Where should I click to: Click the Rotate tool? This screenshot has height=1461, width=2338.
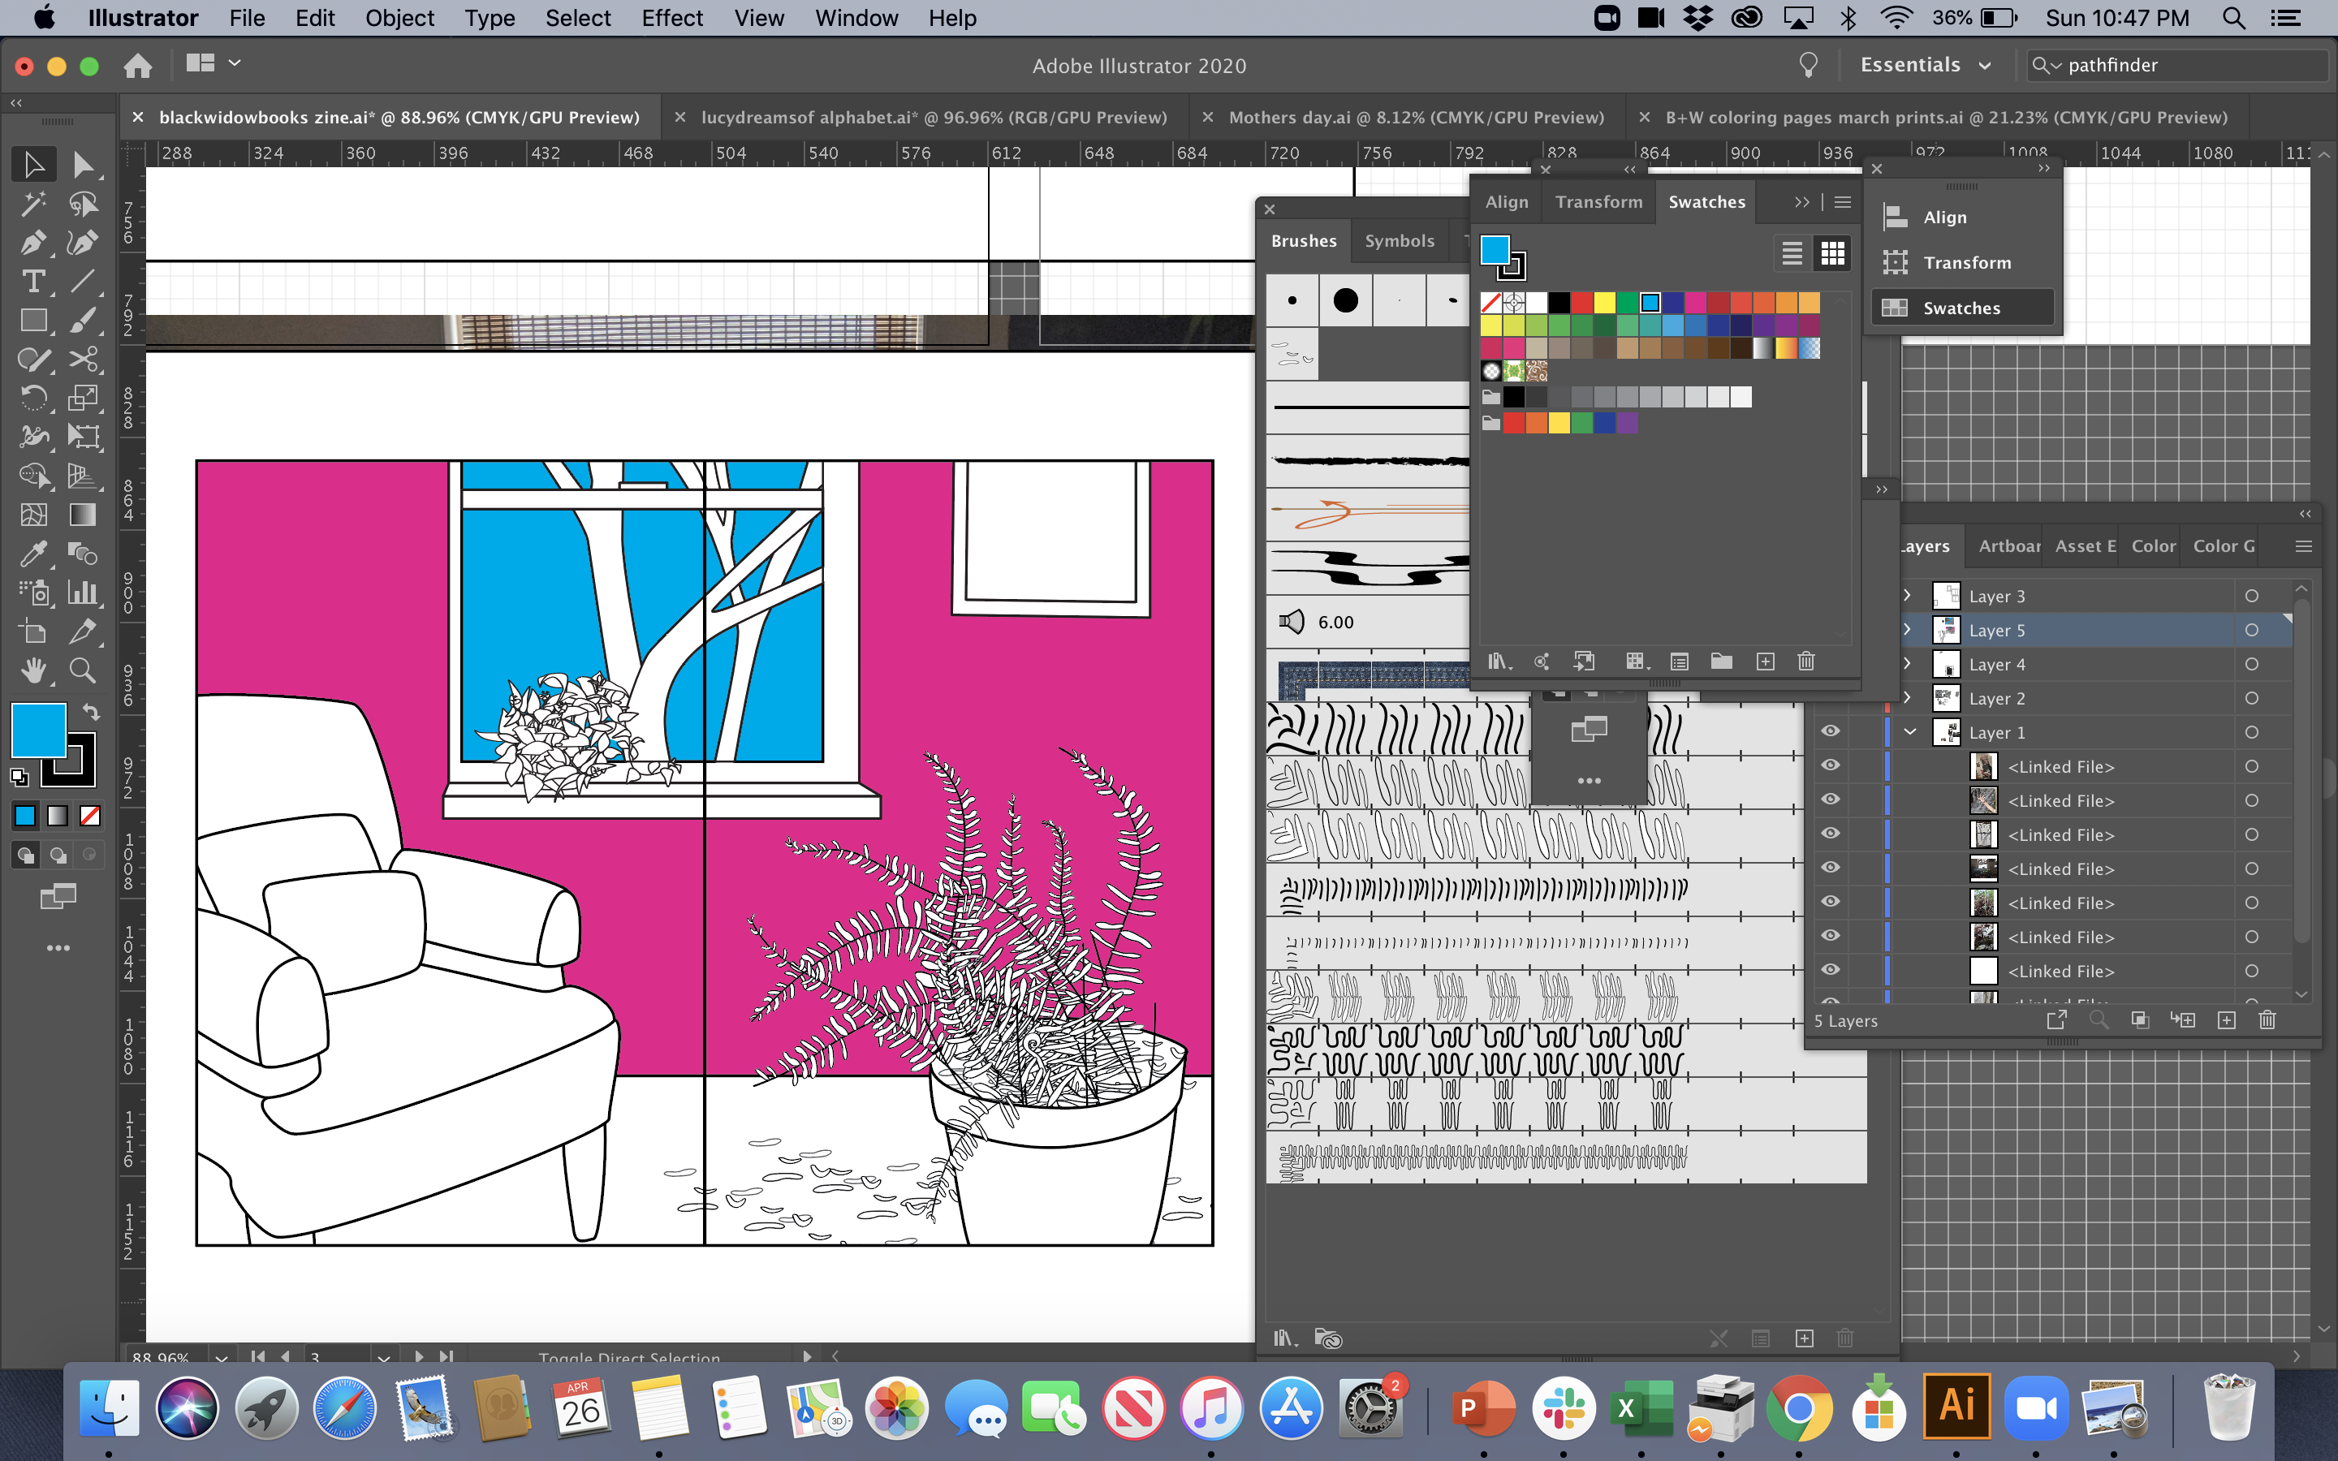32,398
